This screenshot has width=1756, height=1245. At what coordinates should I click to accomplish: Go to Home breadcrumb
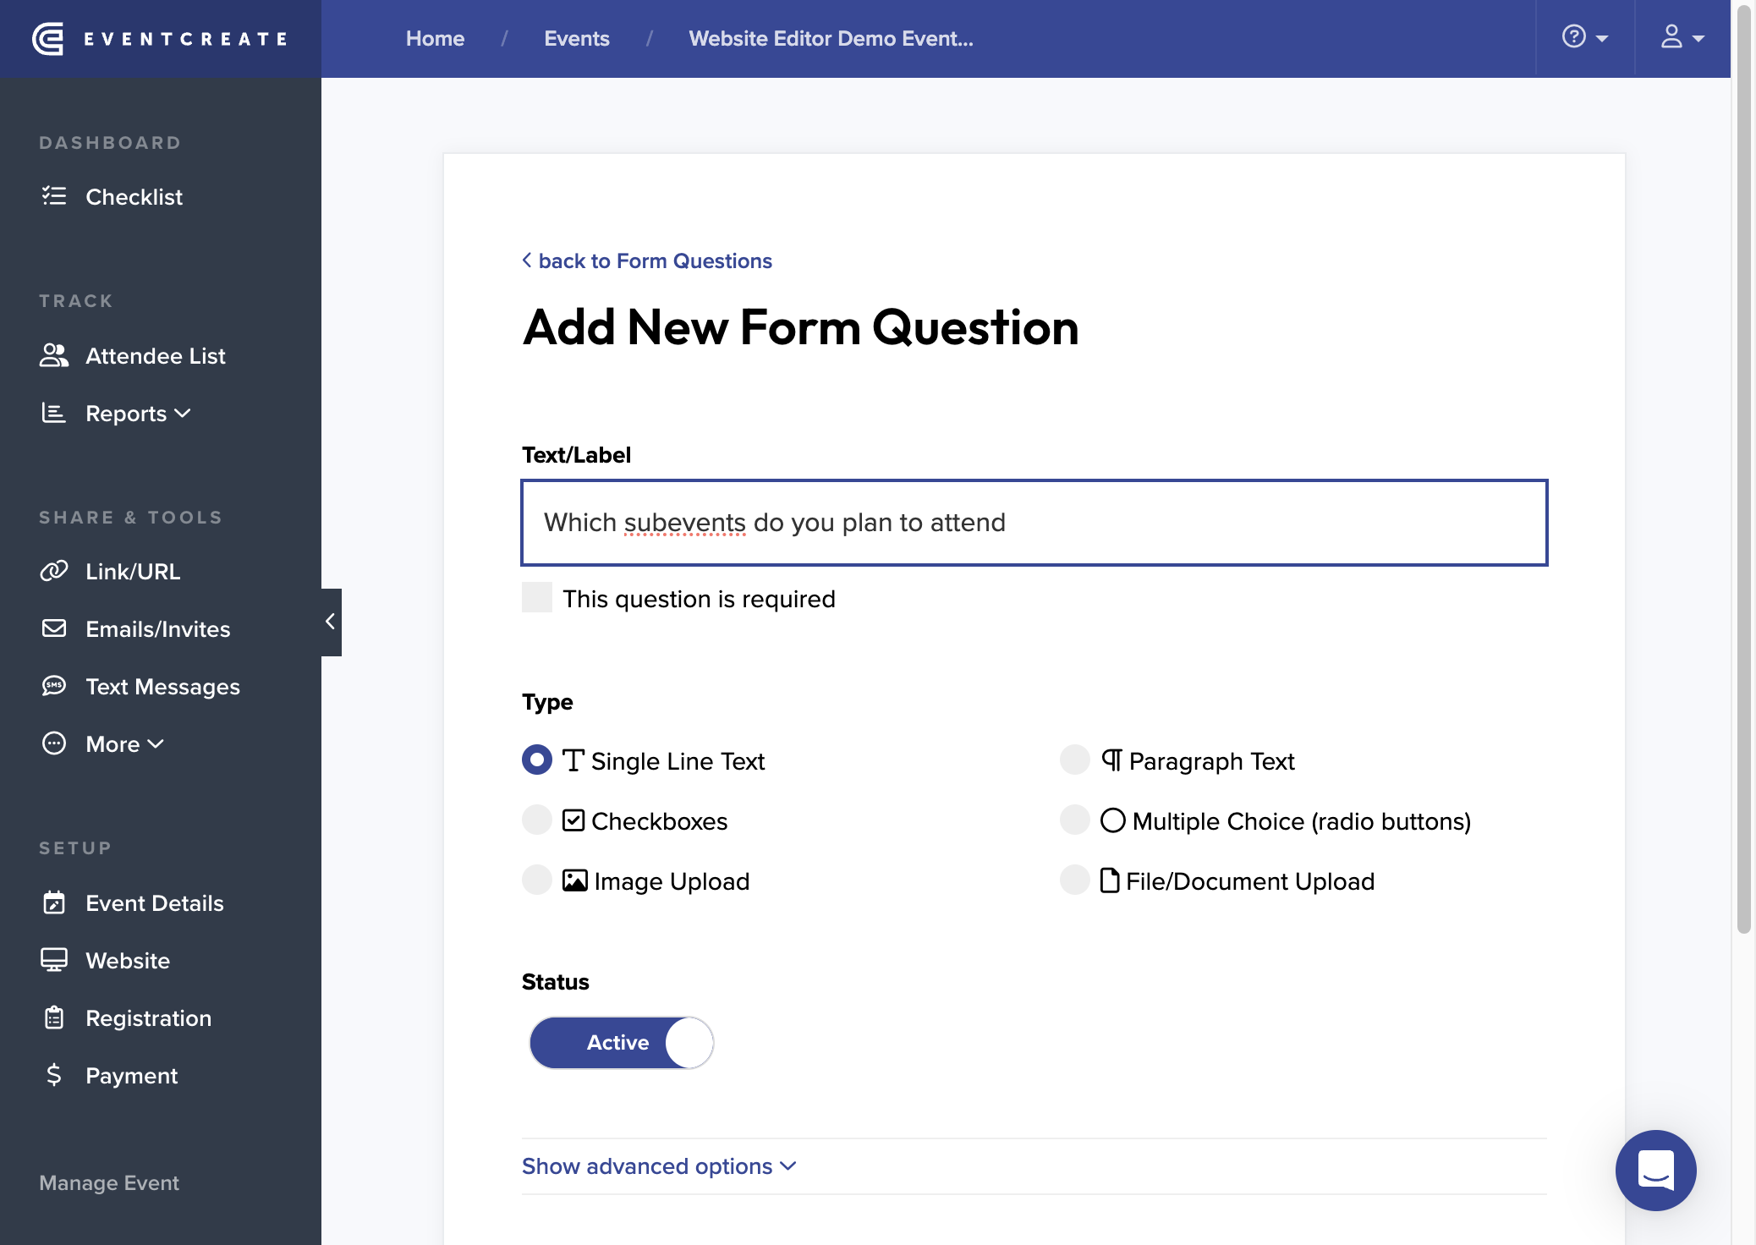coord(435,39)
